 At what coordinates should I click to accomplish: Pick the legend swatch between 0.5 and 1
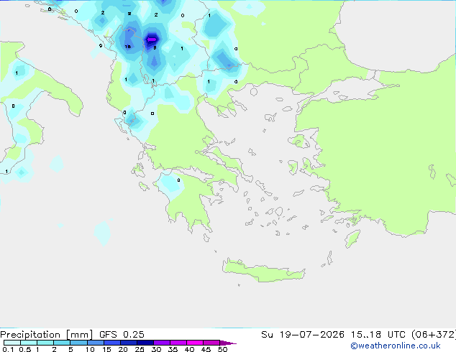[x=29, y=343]
